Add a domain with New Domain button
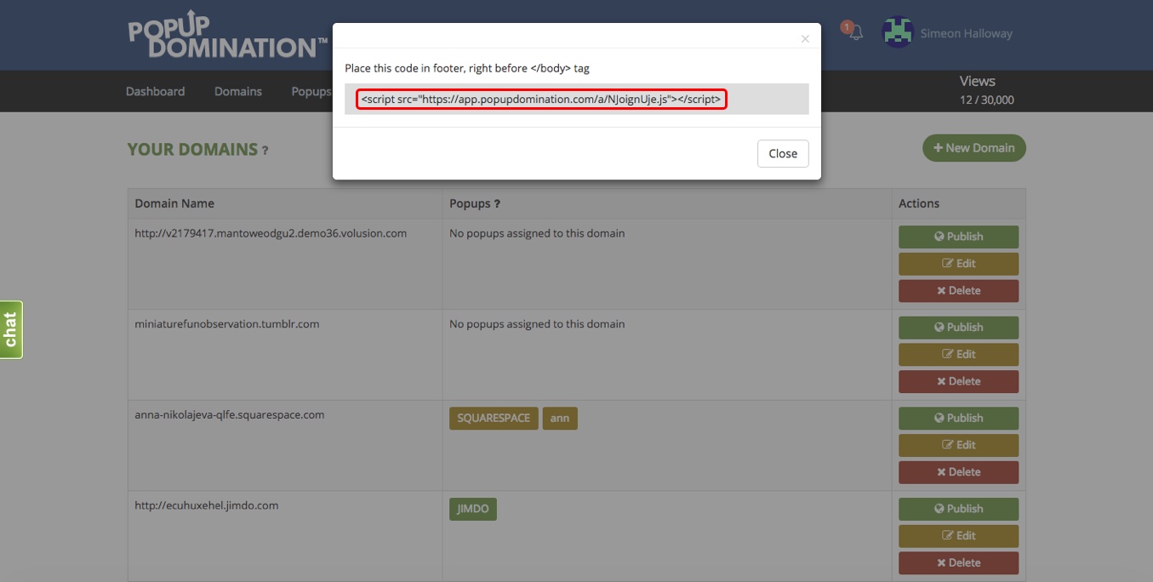This screenshot has height=582, width=1153. click(974, 148)
